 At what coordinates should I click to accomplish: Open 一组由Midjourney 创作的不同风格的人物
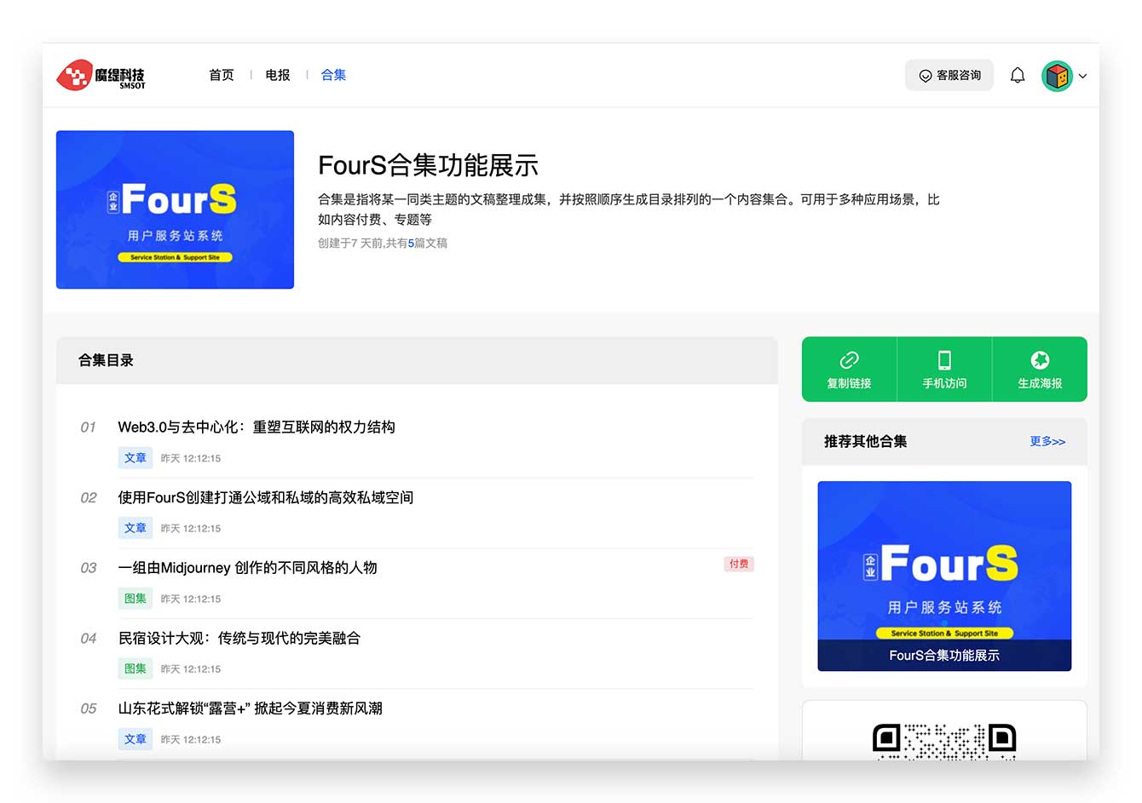coord(247,567)
